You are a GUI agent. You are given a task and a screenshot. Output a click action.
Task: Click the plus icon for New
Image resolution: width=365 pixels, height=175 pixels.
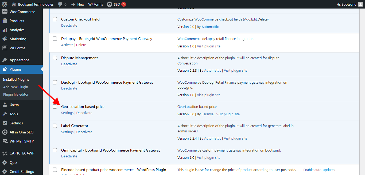(x=73, y=4)
